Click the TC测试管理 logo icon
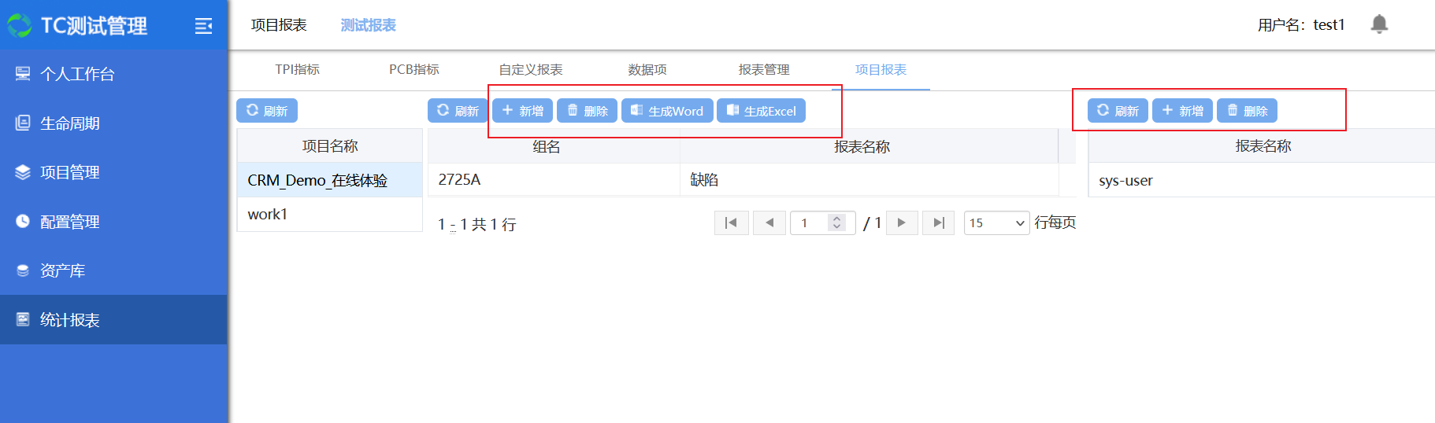 20,26
